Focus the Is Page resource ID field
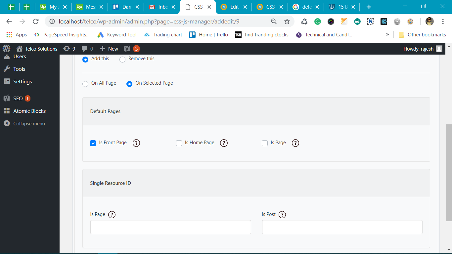Image resolution: width=452 pixels, height=254 pixels. 170,227
